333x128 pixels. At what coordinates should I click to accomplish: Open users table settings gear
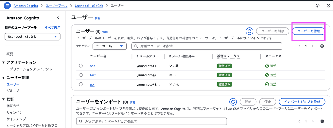pyautogui.click(x=322, y=46)
